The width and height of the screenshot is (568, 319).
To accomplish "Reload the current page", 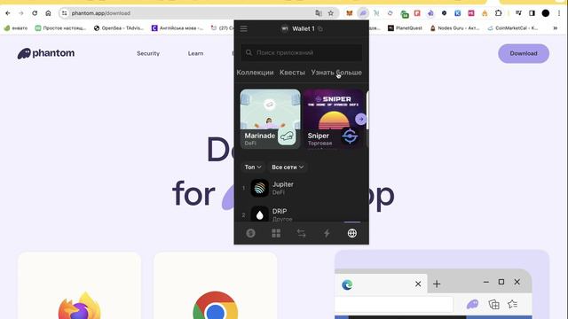I will coord(35,13).
